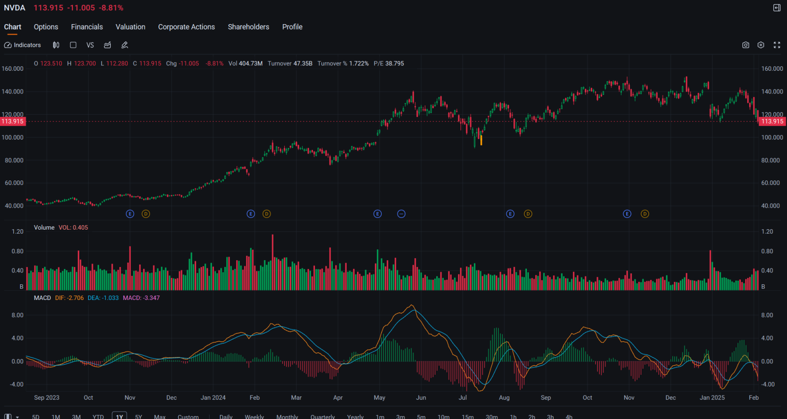787x419 pixels.
Task: Select the 5Y time range
Action: point(139,417)
